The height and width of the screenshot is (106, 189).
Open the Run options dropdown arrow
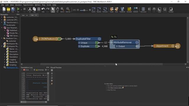tap(21, 10)
